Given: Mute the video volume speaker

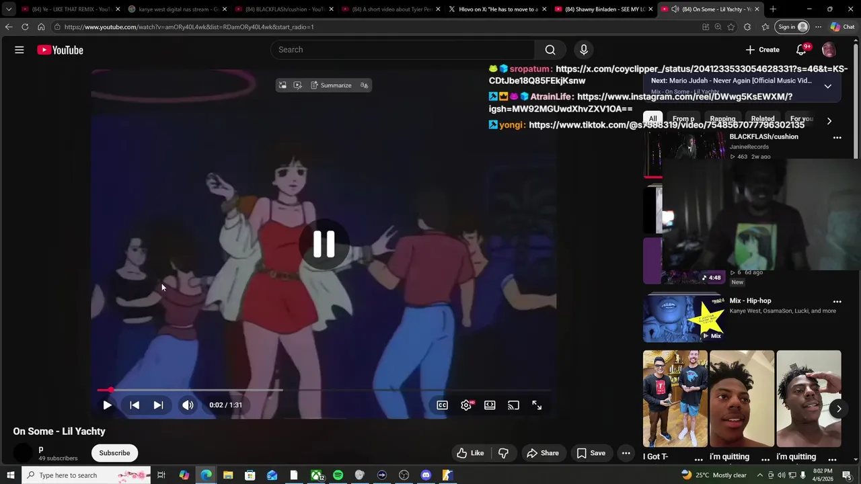Looking at the screenshot, I should point(188,405).
